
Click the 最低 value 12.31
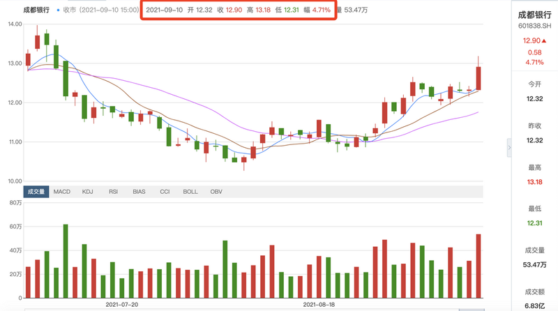pyautogui.click(x=534, y=223)
